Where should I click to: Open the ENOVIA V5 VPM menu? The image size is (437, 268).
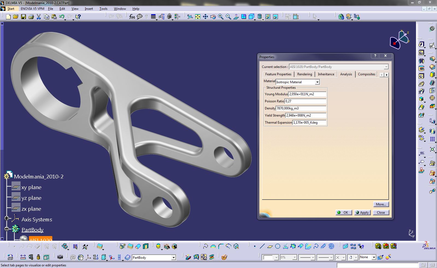pos(33,9)
